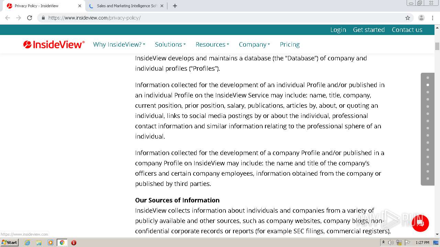This screenshot has width=440, height=247.
Task: Expand the Solutions dropdown menu
Action: pyautogui.click(x=170, y=44)
